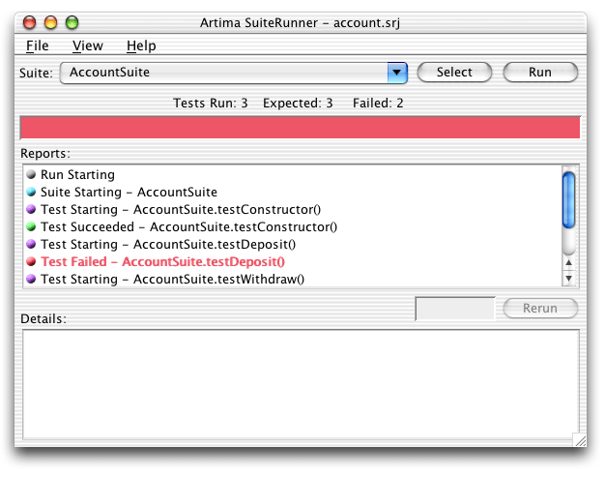Click the red close window button
This screenshot has height=478, width=605.
click(29, 23)
